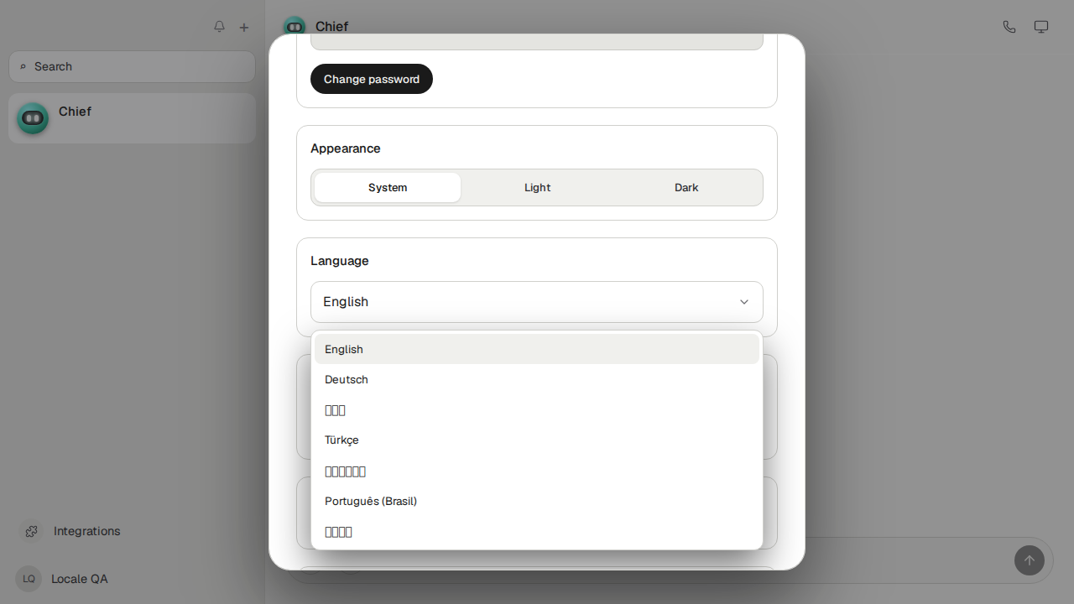Collapse the Language dropdown chevron
The height and width of the screenshot is (604, 1074).
click(744, 302)
